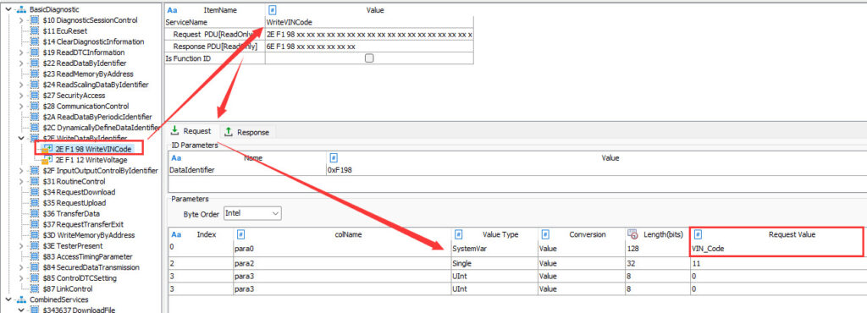Click the # icon in ID Parameters Value header
This screenshot has height=313, width=867.
[334, 158]
